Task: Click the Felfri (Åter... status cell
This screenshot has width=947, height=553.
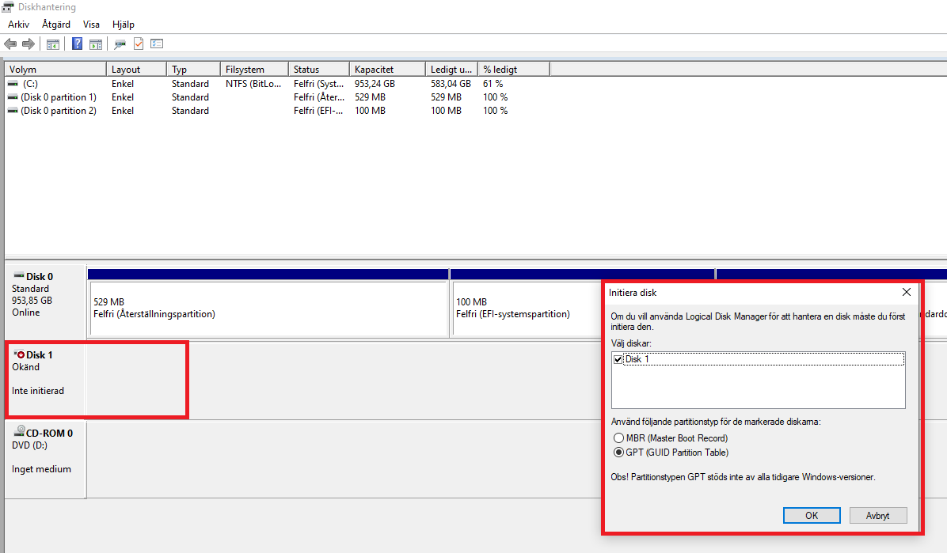Action: 319,97
